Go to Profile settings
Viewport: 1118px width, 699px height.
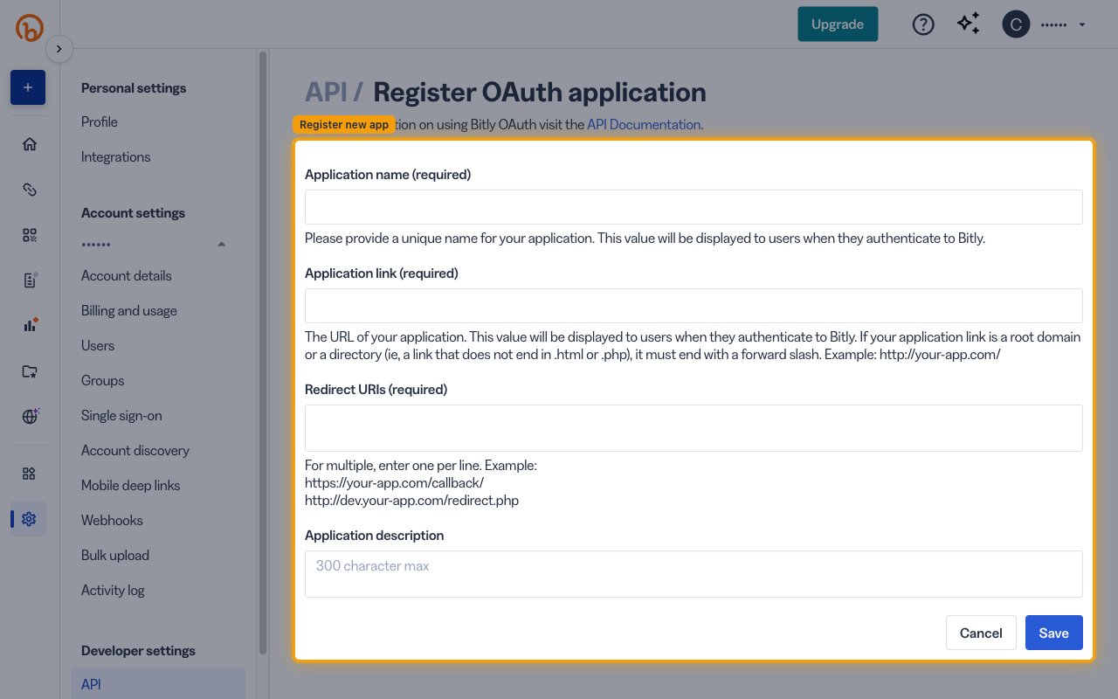click(x=100, y=122)
